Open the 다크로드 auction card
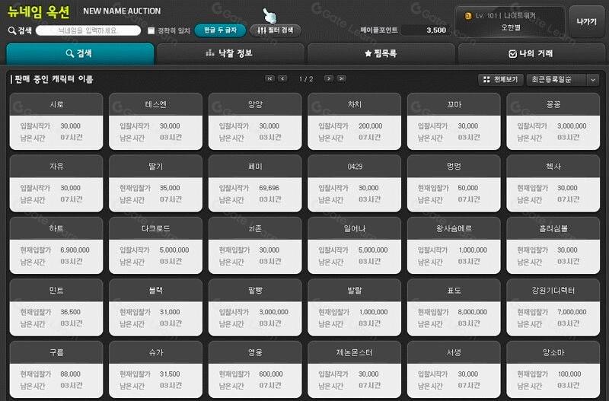The width and height of the screenshot is (609, 401). pyautogui.click(x=156, y=245)
